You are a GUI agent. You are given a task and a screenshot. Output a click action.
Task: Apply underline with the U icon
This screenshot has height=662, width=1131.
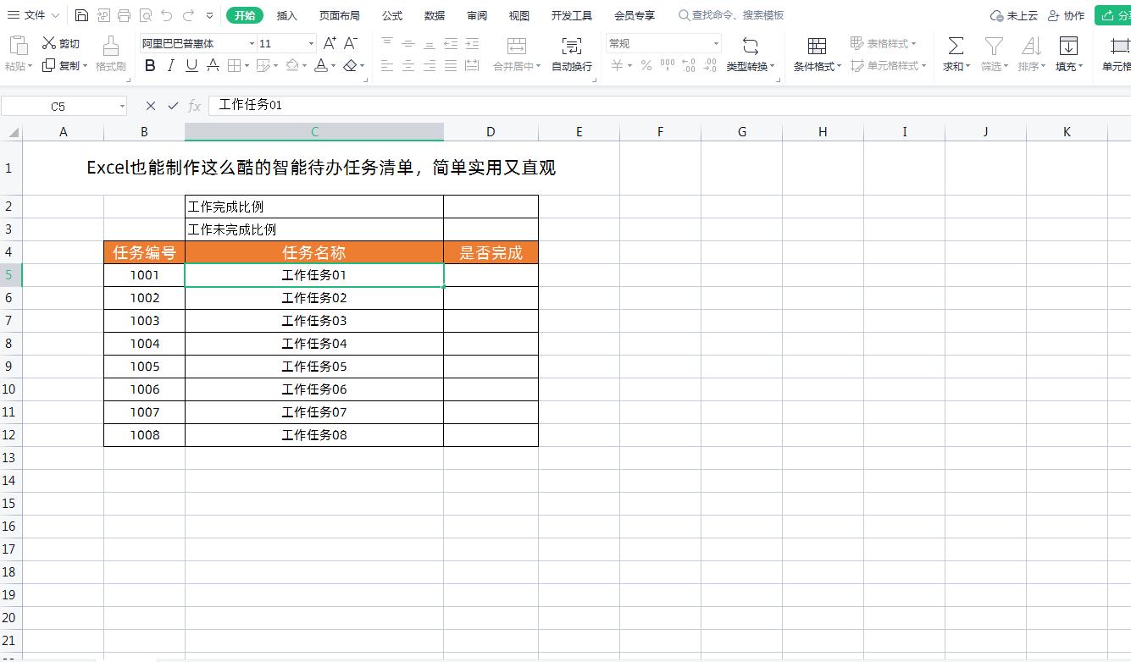[191, 64]
